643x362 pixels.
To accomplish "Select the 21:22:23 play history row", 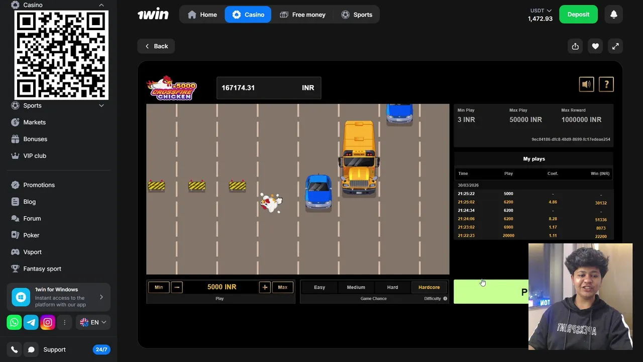I will click(533, 236).
